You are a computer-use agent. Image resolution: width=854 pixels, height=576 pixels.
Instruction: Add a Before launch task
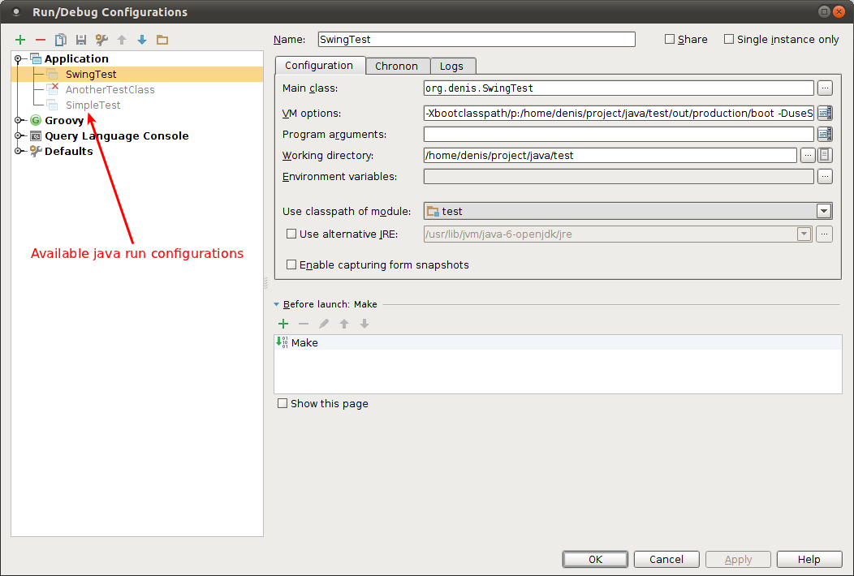tap(283, 323)
